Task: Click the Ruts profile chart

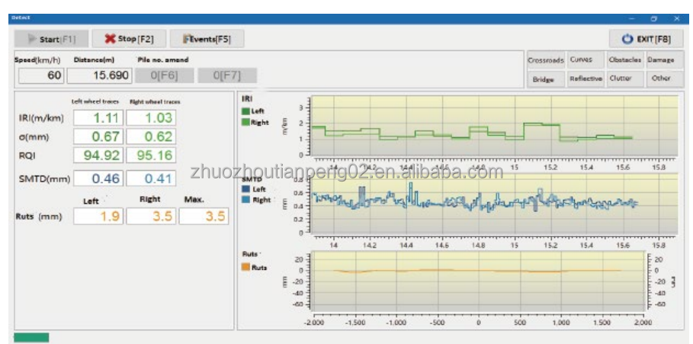Action: 479,281
